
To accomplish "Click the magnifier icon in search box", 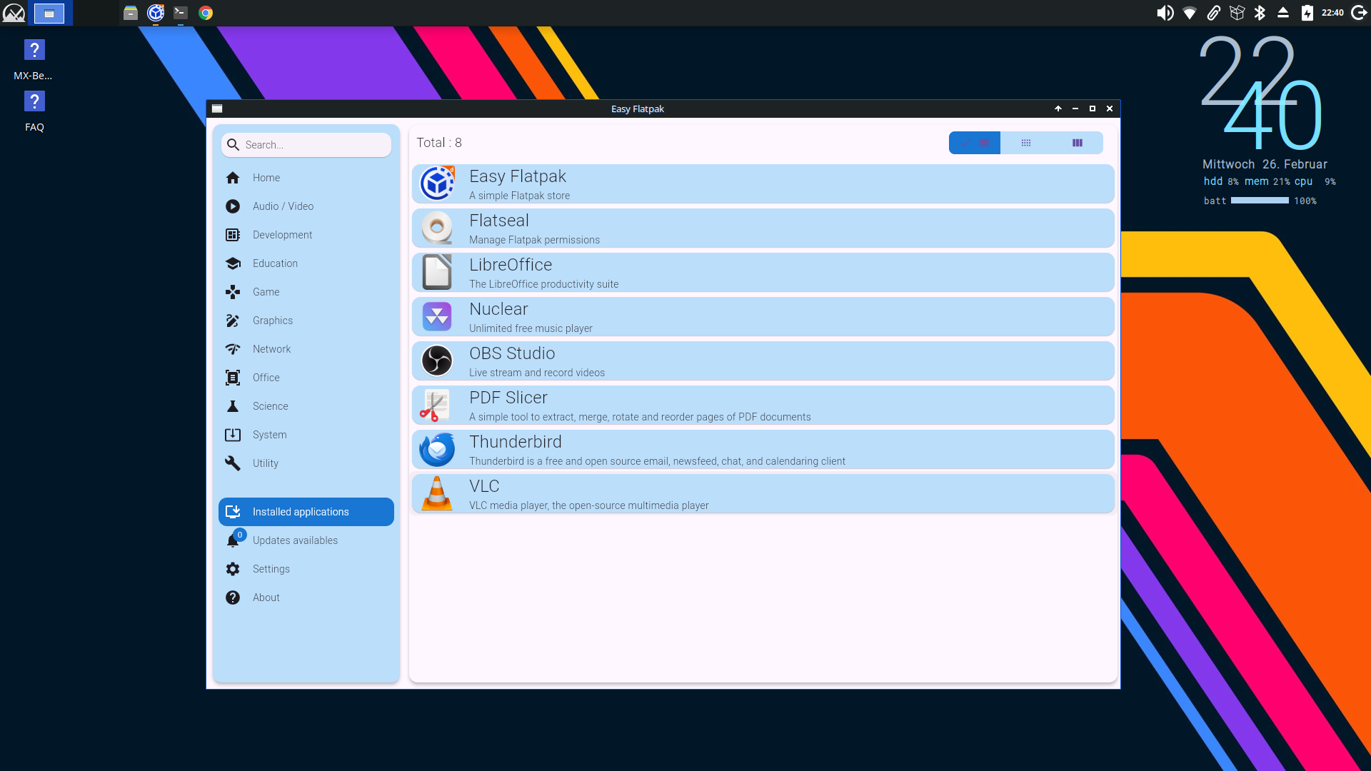I will click(233, 145).
